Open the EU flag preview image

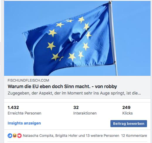click(x=77, y=38)
